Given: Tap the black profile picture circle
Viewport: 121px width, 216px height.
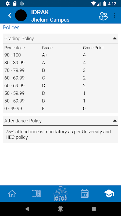Looking at the screenshot, I should click(21, 15).
